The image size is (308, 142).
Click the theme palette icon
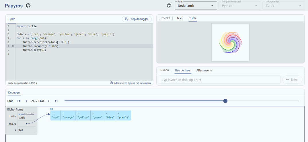pos(169,5)
